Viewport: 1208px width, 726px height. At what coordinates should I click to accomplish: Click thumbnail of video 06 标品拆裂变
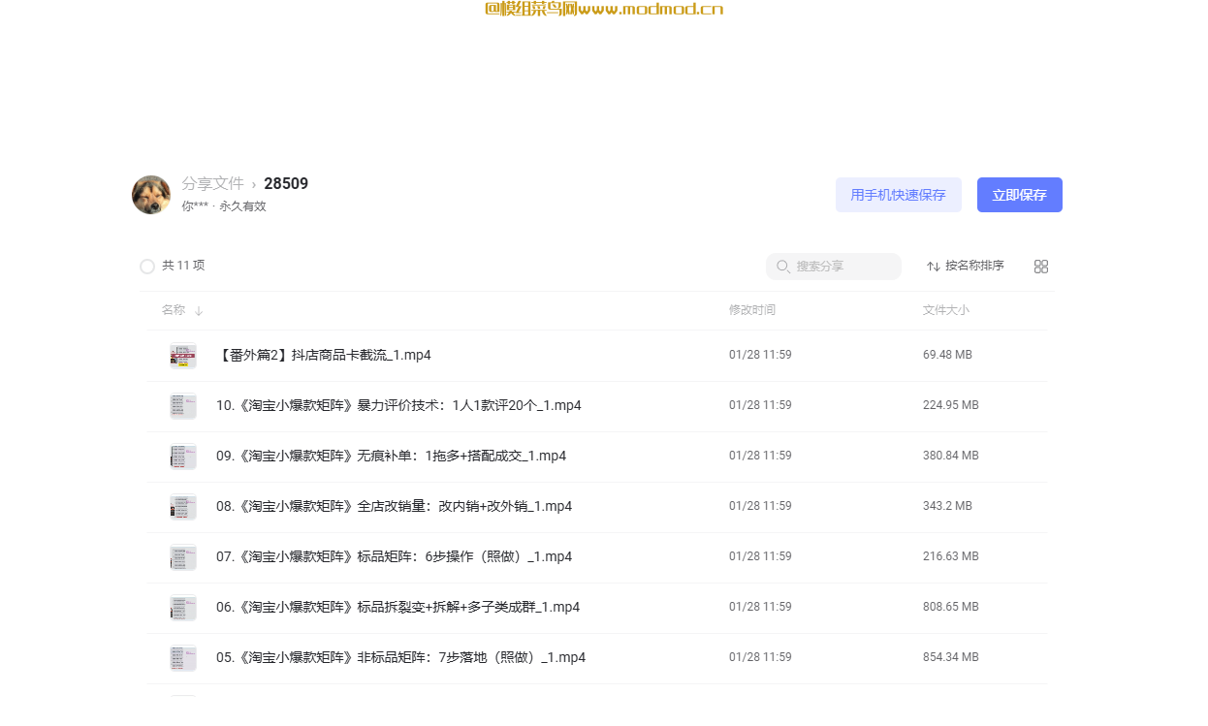click(183, 608)
